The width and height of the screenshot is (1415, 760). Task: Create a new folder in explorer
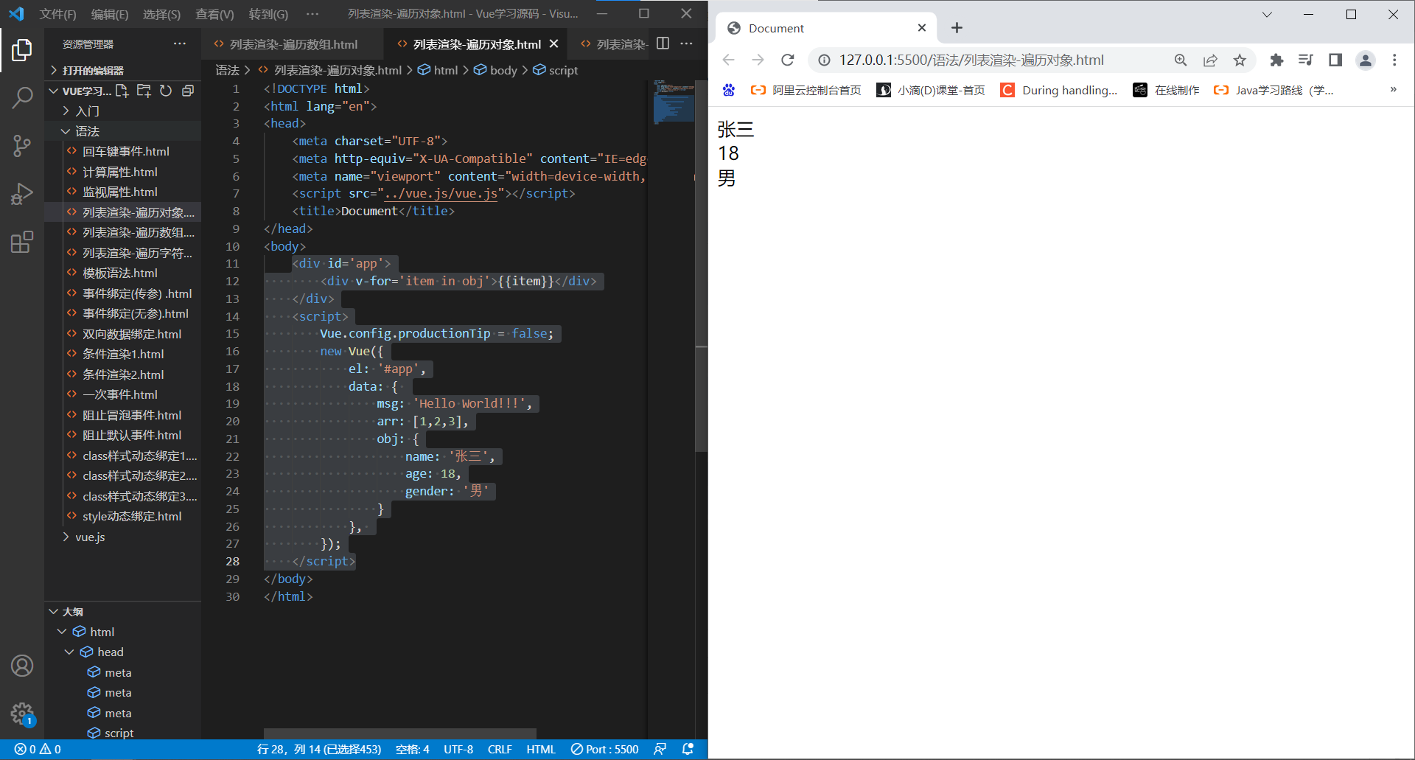(x=144, y=91)
